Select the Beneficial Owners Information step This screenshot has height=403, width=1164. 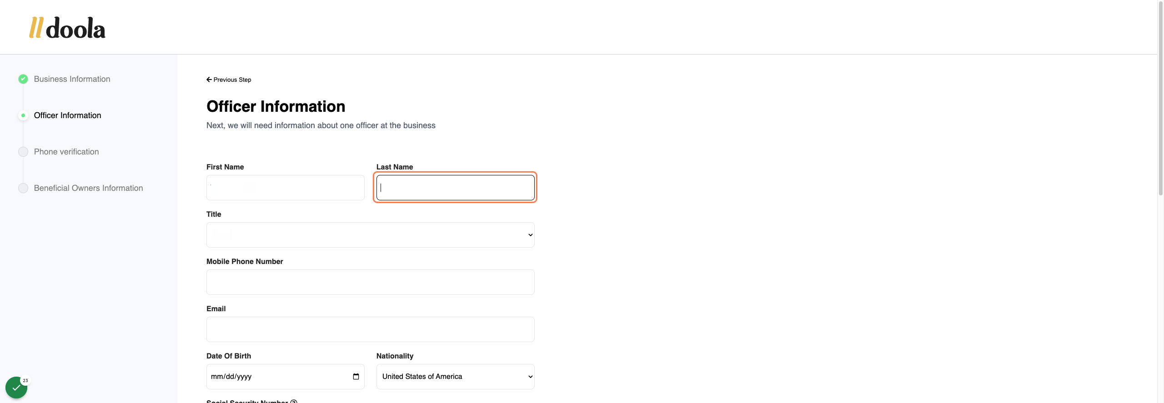point(88,188)
